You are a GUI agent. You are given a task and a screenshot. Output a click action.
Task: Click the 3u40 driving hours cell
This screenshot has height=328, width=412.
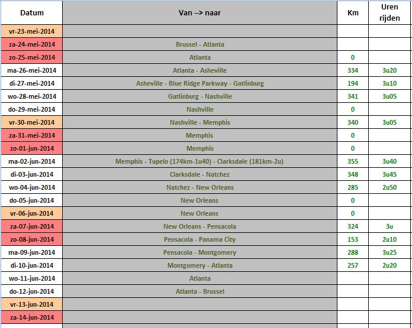(x=390, y=161)
